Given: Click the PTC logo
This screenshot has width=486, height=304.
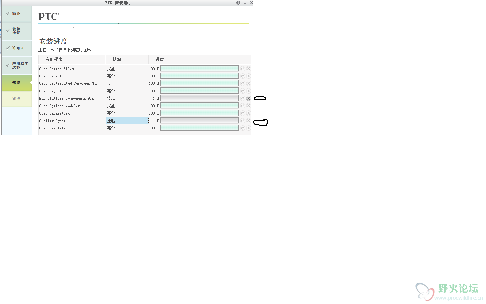Looking at the screenshot, I should (x=49, y=16).
